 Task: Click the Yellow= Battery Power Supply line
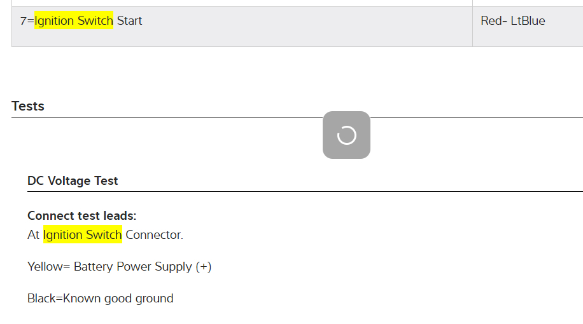click(119, 267)
